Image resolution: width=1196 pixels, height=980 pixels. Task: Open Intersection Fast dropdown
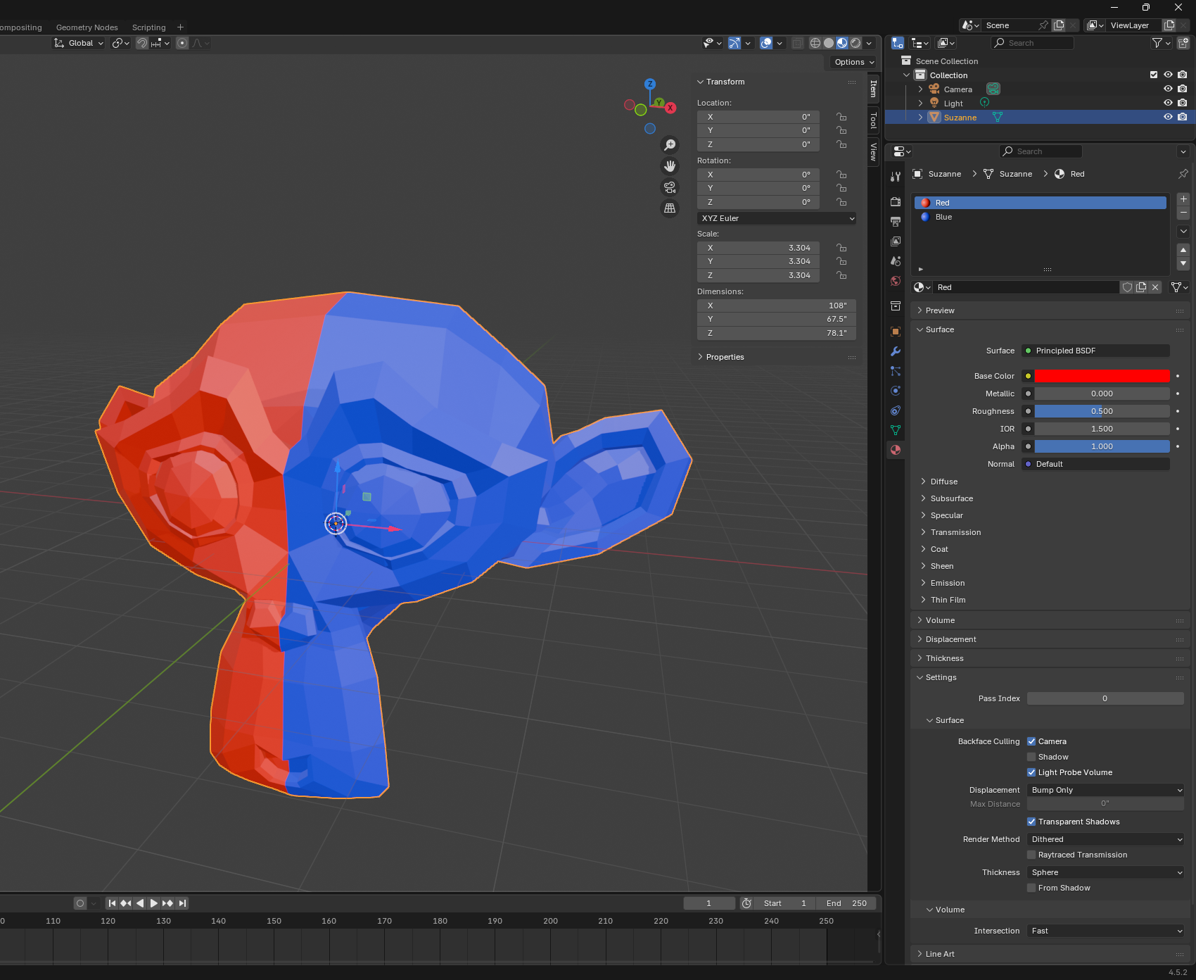pyautogui.click(x=1106, y=931)
